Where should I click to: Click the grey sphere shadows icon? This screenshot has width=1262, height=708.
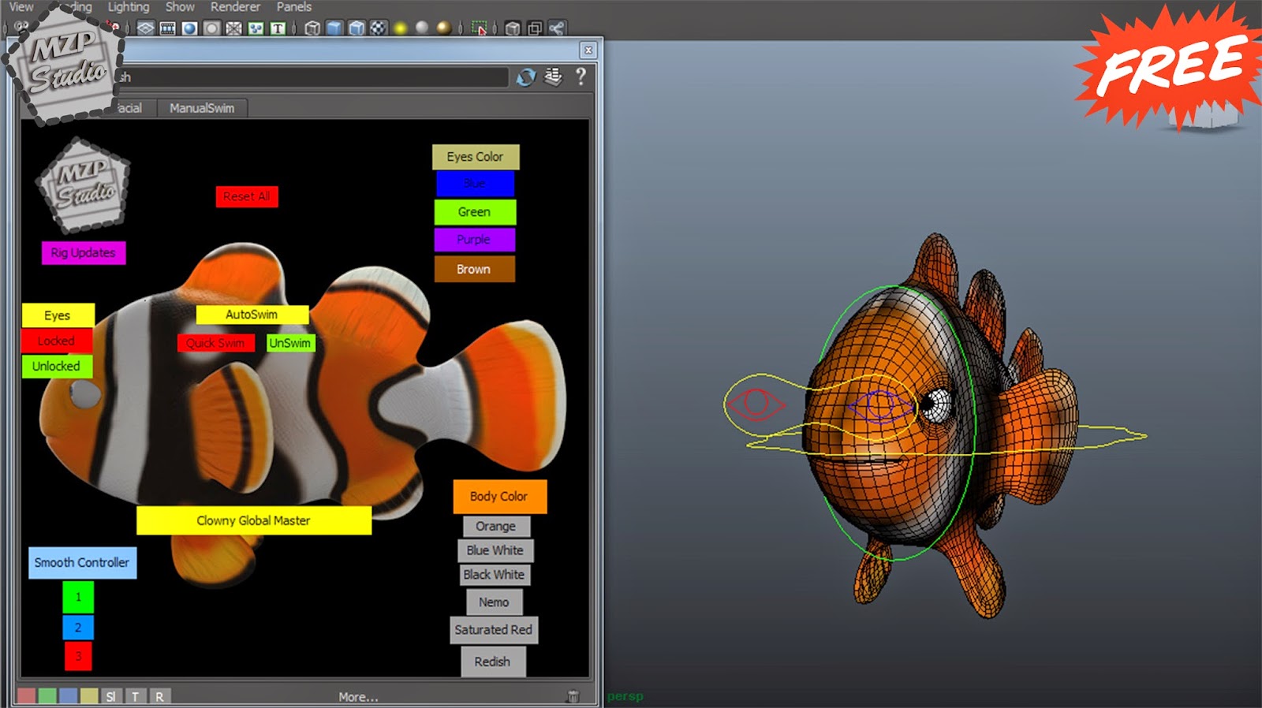(422, 28)
